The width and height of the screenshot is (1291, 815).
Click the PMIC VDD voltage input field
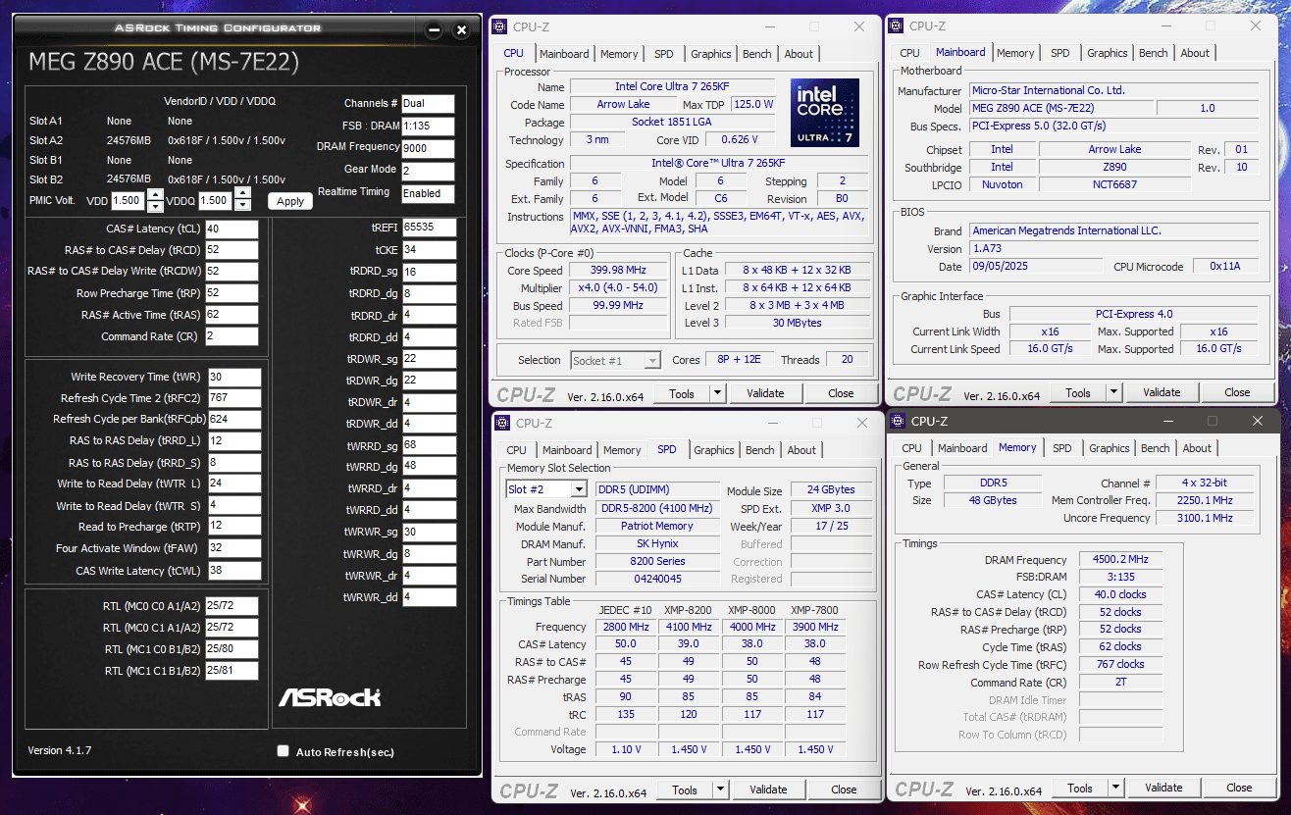(129, 200)
